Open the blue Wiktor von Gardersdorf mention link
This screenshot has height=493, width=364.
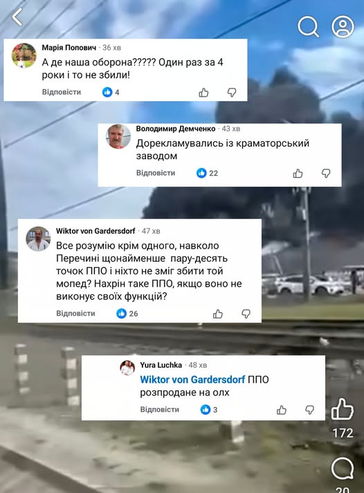(x=192, y=379)
